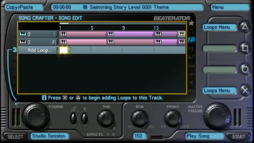The image size is (254, 143).
Task: Click bar marker 9 on the timeline
Action: 124,28
